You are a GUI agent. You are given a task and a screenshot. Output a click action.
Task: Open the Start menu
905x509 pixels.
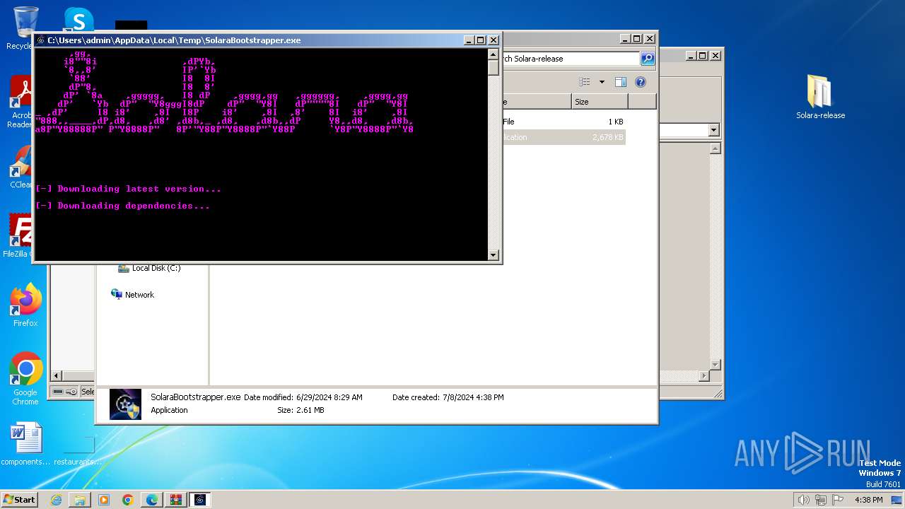[20, 499]
